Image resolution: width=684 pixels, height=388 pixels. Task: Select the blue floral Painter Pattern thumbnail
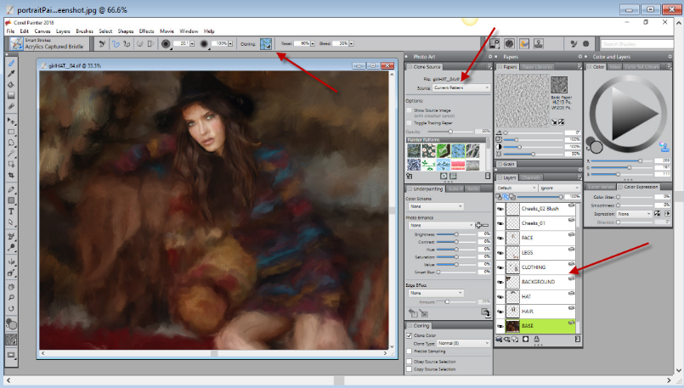point(459,151)
